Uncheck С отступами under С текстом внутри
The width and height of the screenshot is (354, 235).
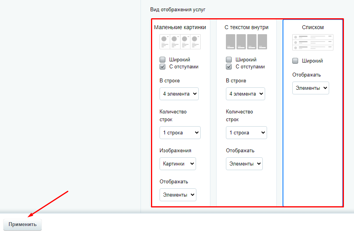click(229, 67)
